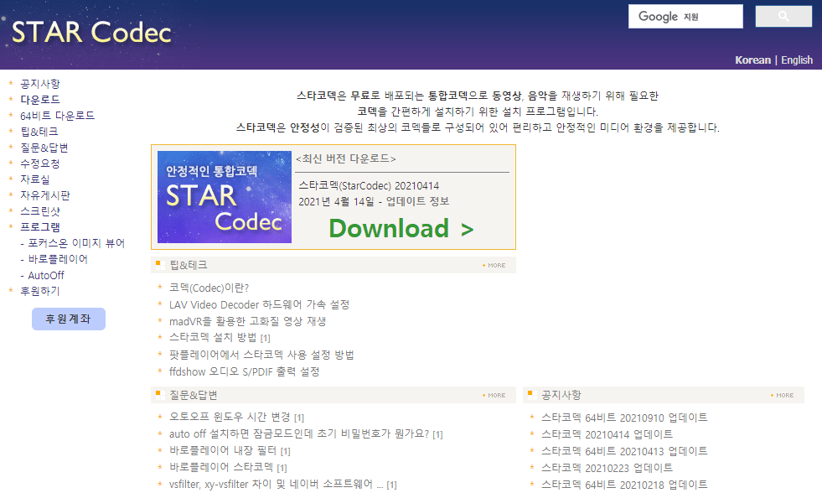Click MORE in the 질문&답변 section
Viewport: 822px width, 493px height.
click(494, 396)
